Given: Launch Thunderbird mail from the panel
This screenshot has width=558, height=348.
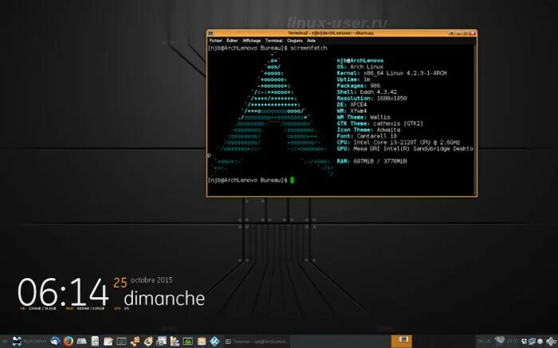Looking at the screenshot, I should (55, 342).
